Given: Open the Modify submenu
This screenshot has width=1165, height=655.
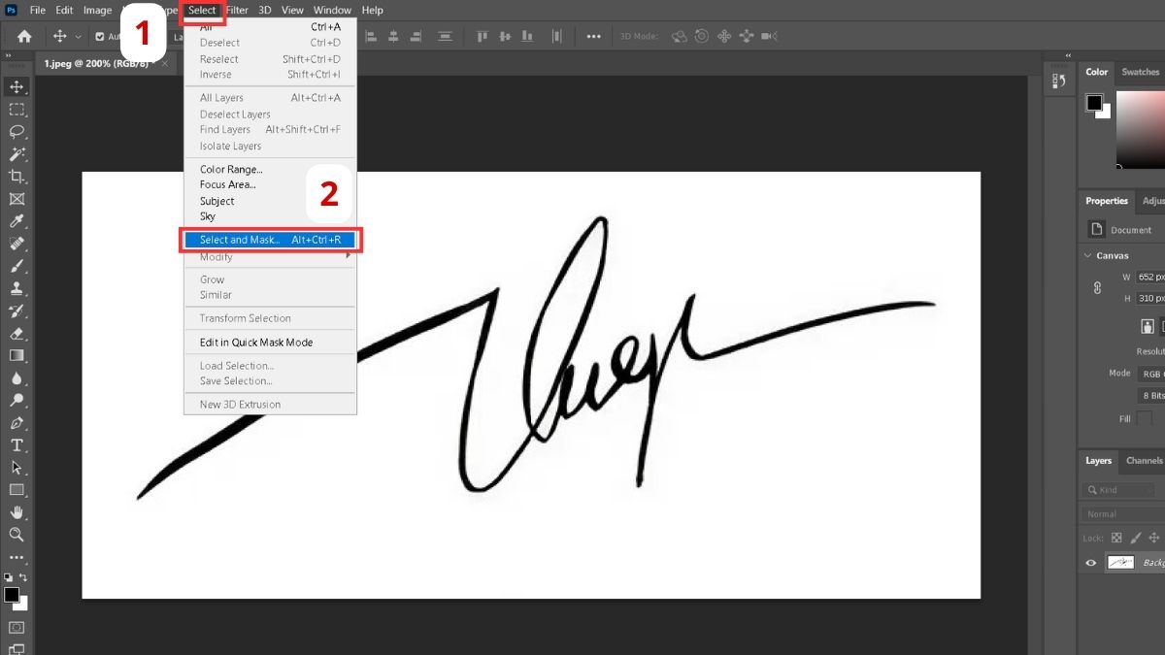Looking at the screenshot, I should click(x=270, y=257).
